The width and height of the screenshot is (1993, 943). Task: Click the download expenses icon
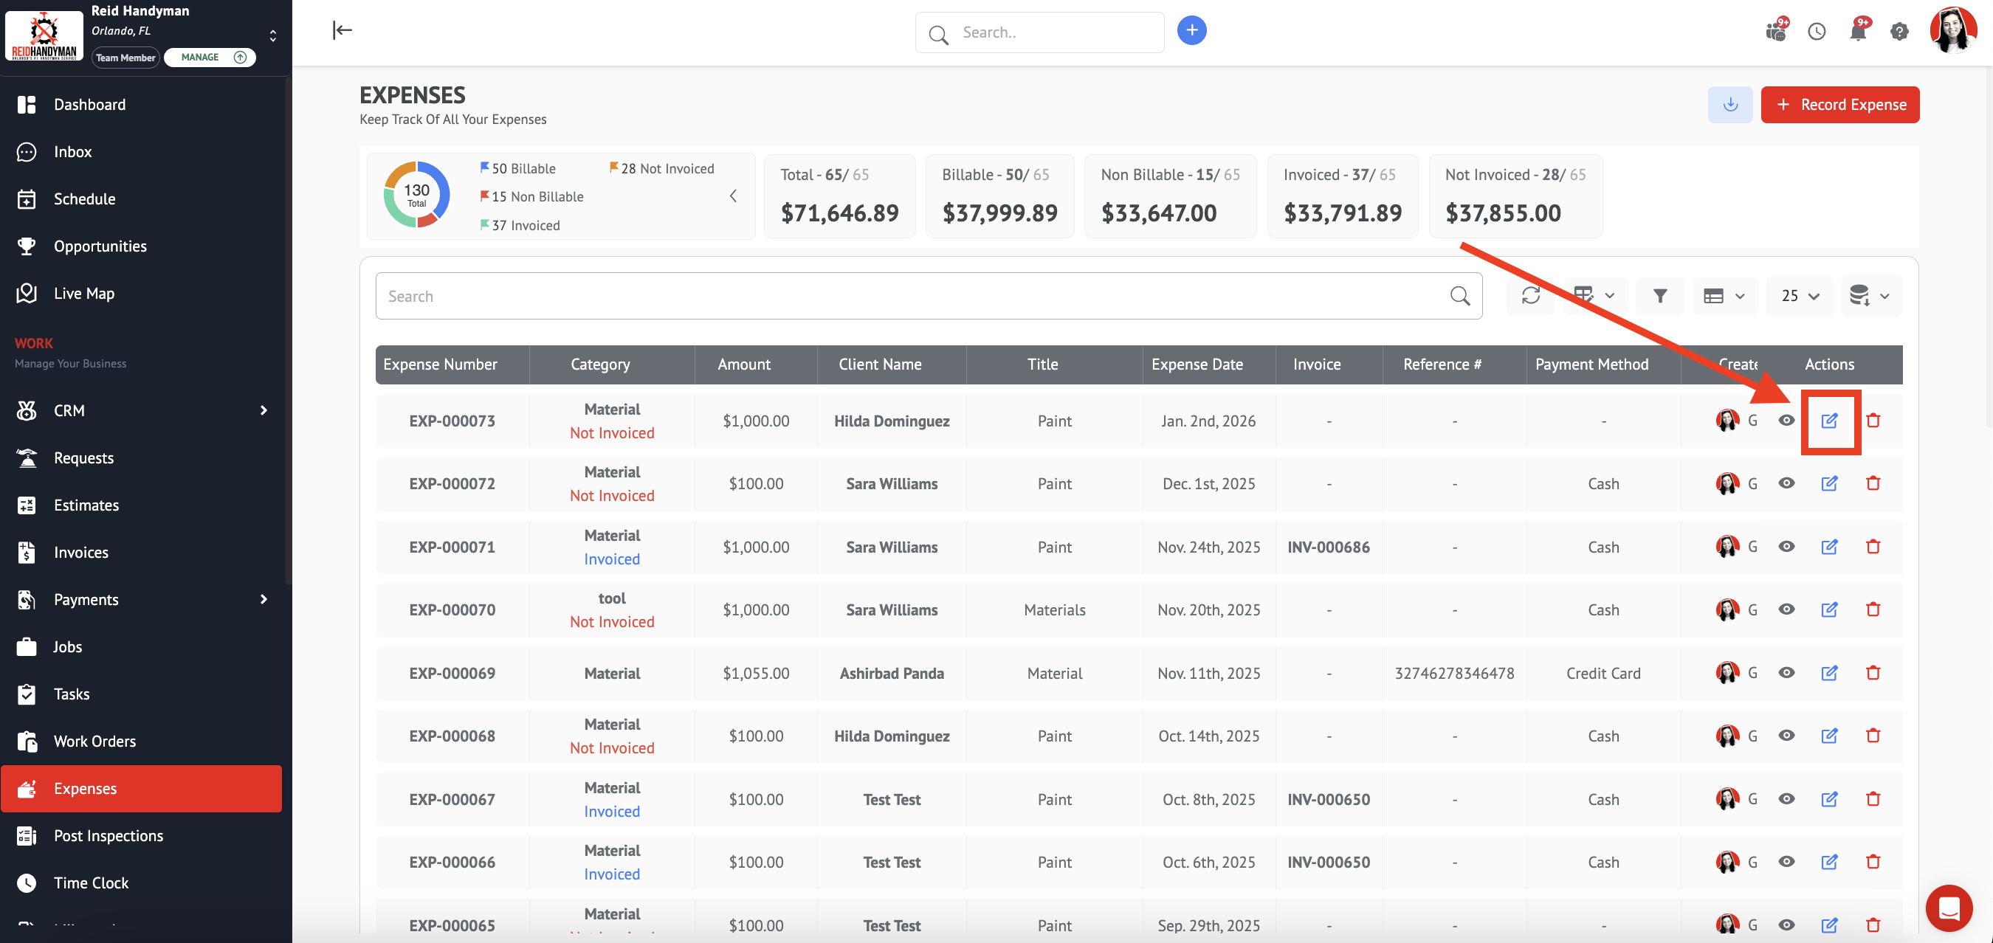1730,105
